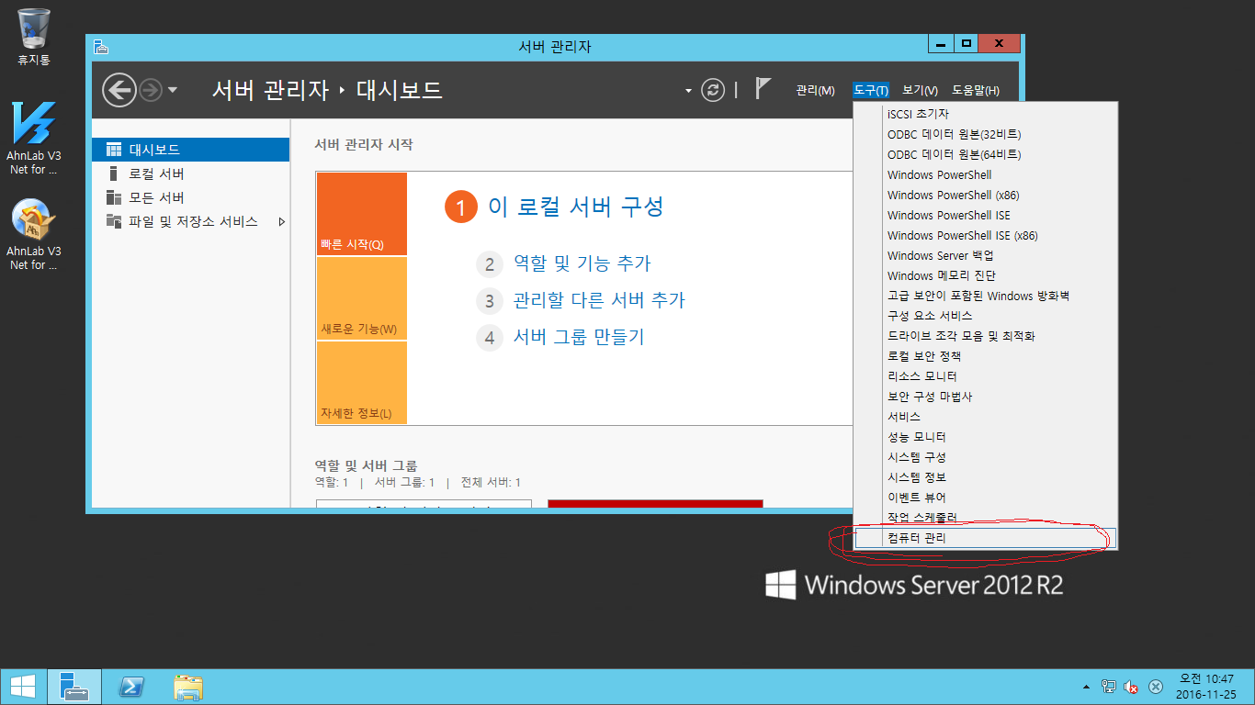Click the 모든 서버 icon in sidebar

[114, 197]
